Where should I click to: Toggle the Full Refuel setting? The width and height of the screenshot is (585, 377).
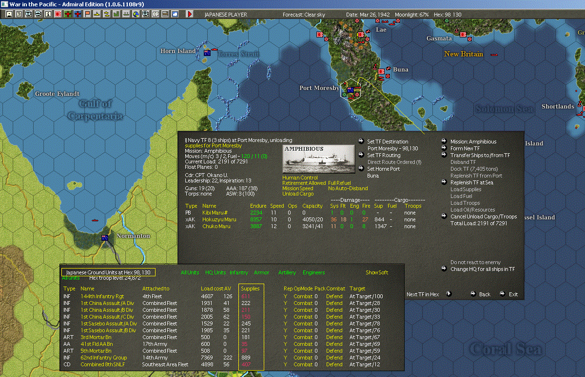340,183
